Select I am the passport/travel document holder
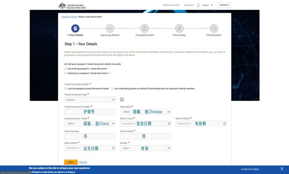The image size is (289, 174). tap(66, 89)
